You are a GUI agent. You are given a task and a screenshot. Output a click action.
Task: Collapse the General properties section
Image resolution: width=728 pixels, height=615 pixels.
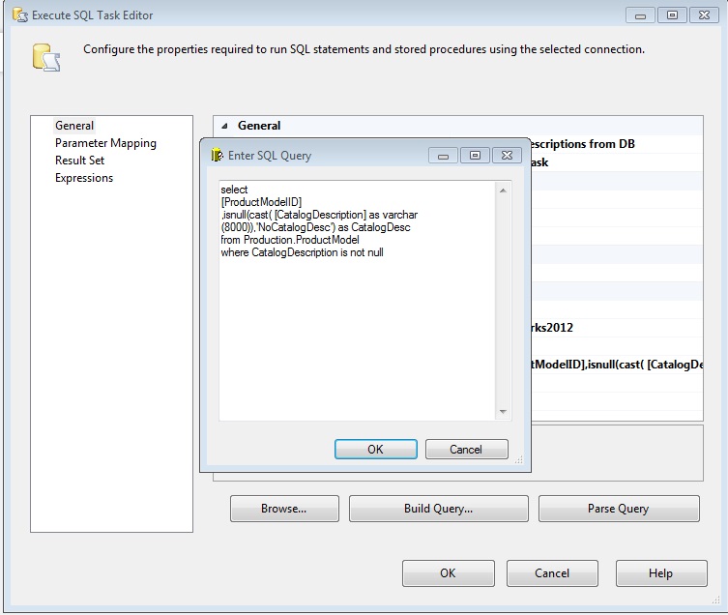tap(225, 126)
